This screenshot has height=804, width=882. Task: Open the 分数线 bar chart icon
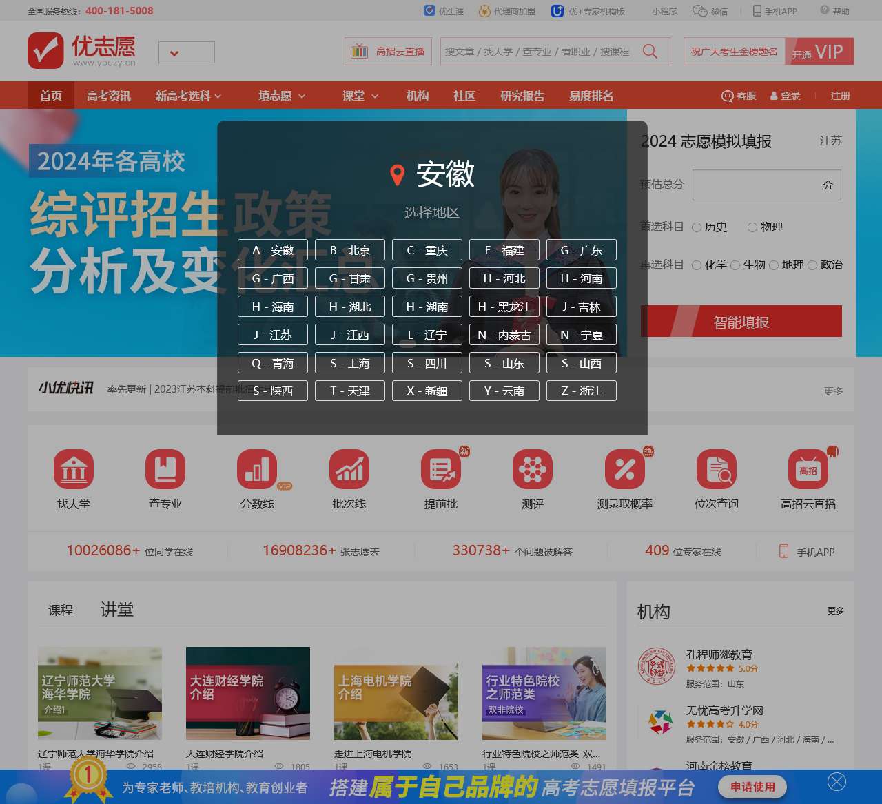coord(257,470)
